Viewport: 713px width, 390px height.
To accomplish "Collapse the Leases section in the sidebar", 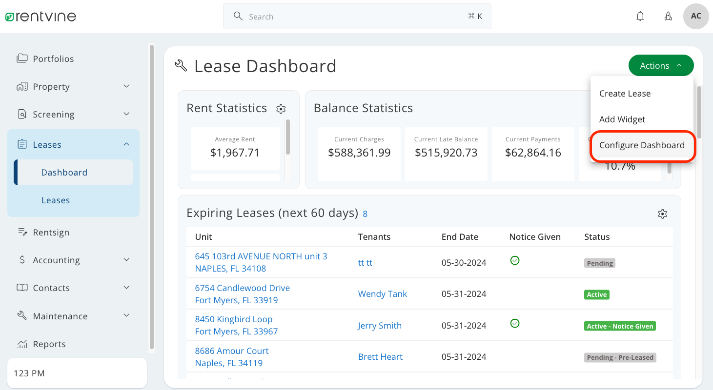I will click(126, 144).
